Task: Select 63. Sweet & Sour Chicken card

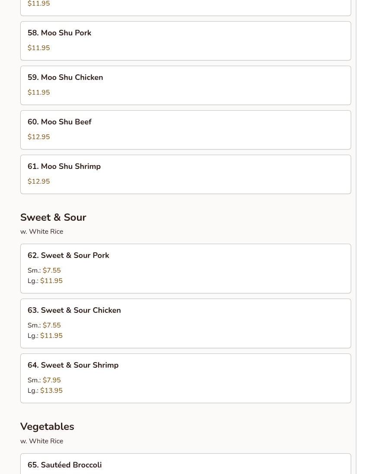Action: click(x=186, y=323)
